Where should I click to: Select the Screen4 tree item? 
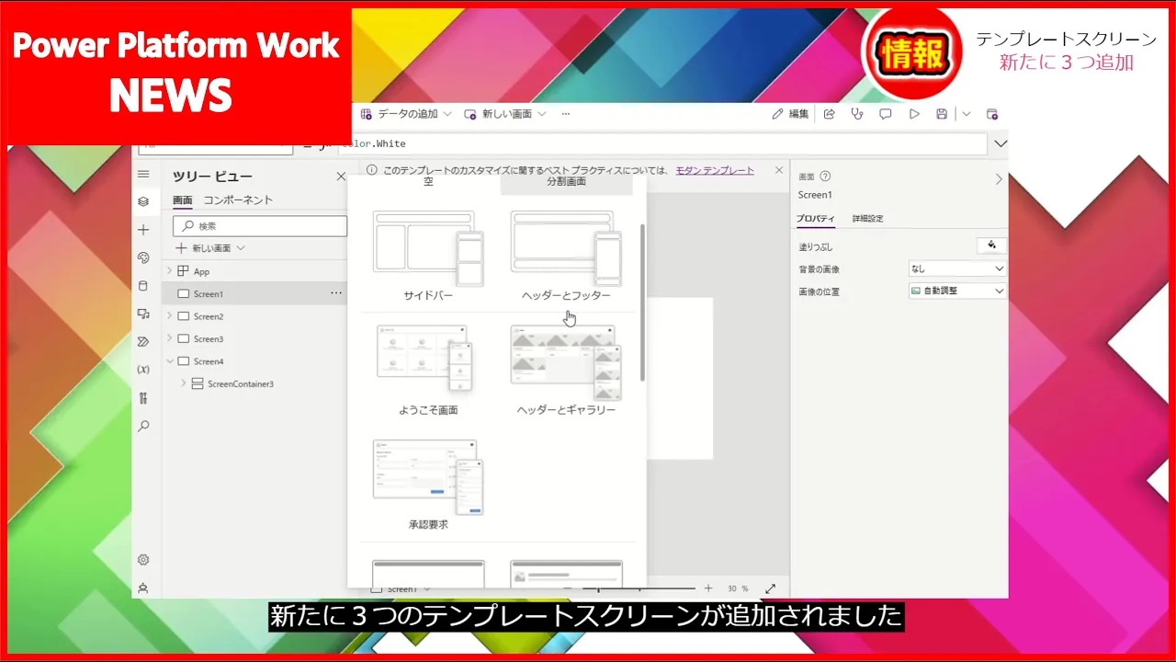point(254,361)
